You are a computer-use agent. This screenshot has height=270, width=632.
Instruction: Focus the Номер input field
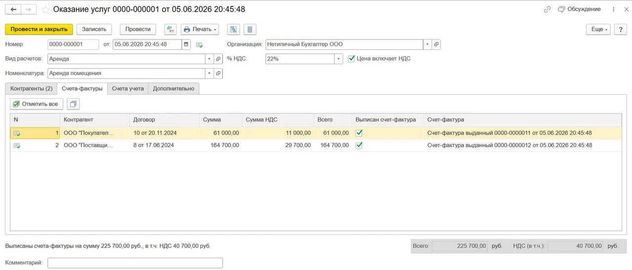[x=73, y=44]
